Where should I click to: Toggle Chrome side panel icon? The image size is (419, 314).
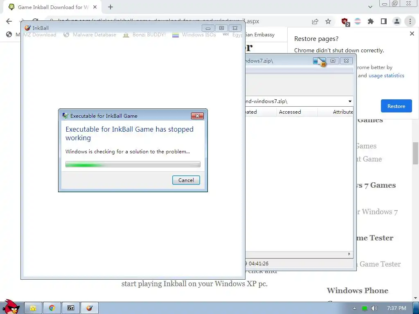click(384, 21)
